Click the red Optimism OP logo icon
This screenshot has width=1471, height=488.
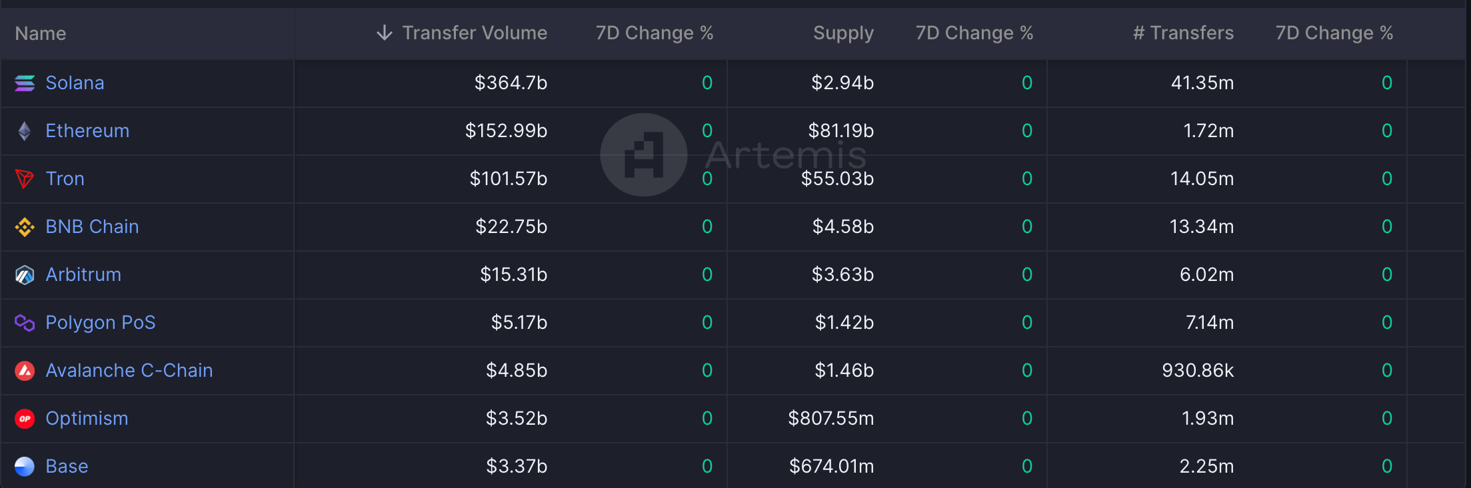[25, 419]
